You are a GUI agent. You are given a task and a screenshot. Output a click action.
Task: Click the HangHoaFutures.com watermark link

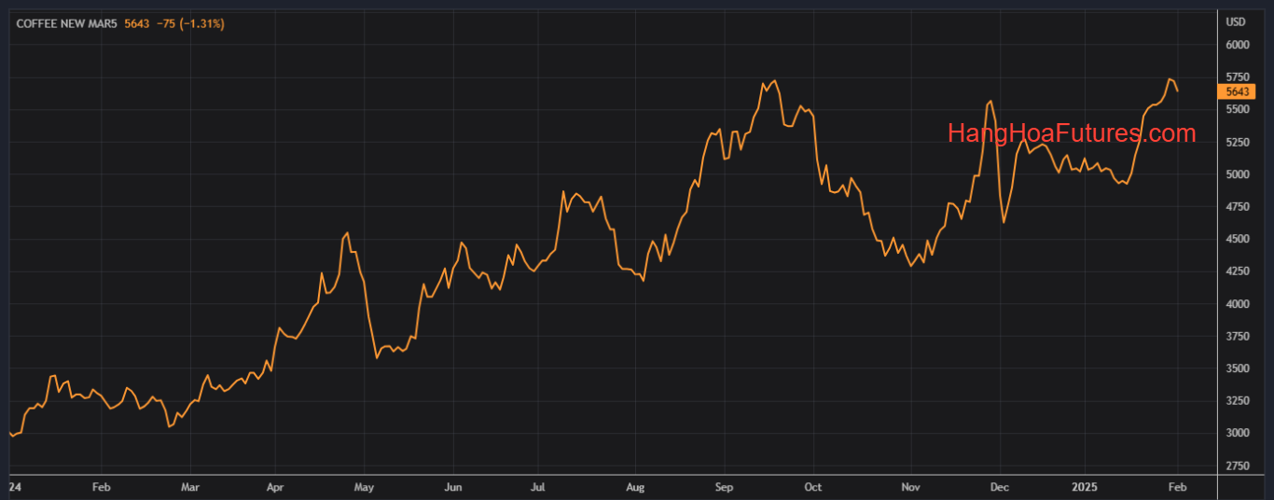(x=1071, y=134)
